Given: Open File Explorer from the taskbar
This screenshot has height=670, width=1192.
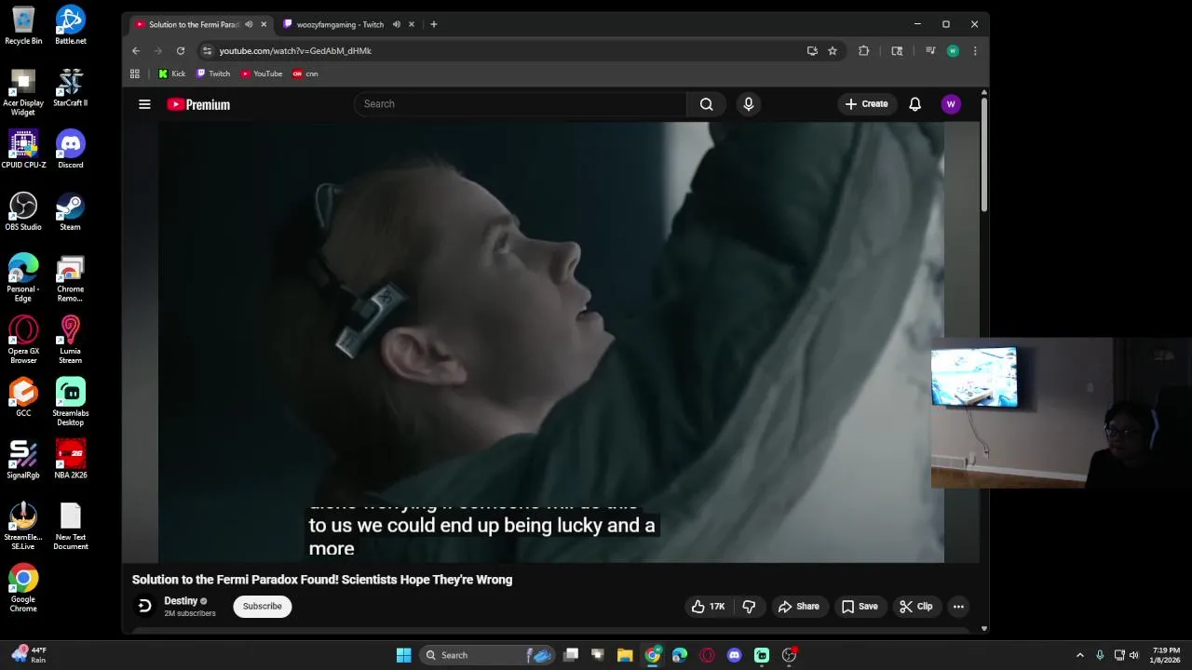Looking at the screenshot, I should pyautogui.click(x=625, y=655).
